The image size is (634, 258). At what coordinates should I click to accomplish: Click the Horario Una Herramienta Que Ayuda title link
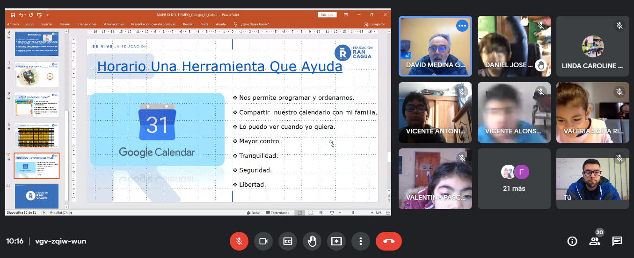pyautogui.click(x=219, y=67)
